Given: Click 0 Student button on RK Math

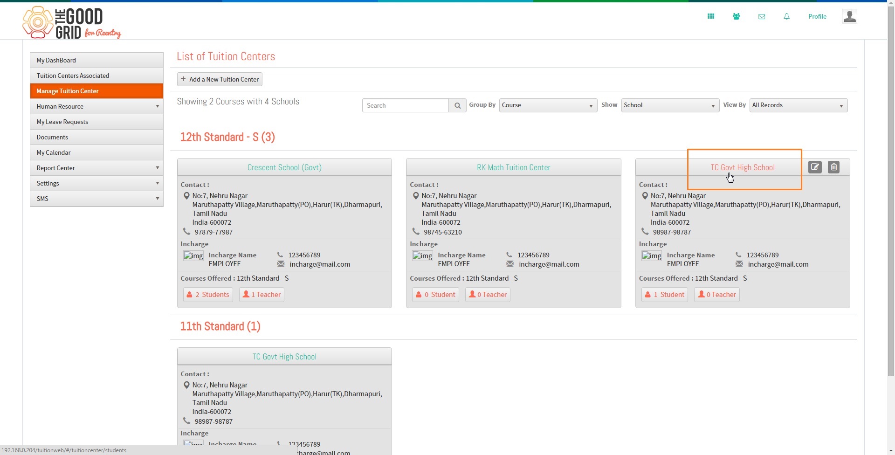Looking at the screenshot, I should [435, 295].
